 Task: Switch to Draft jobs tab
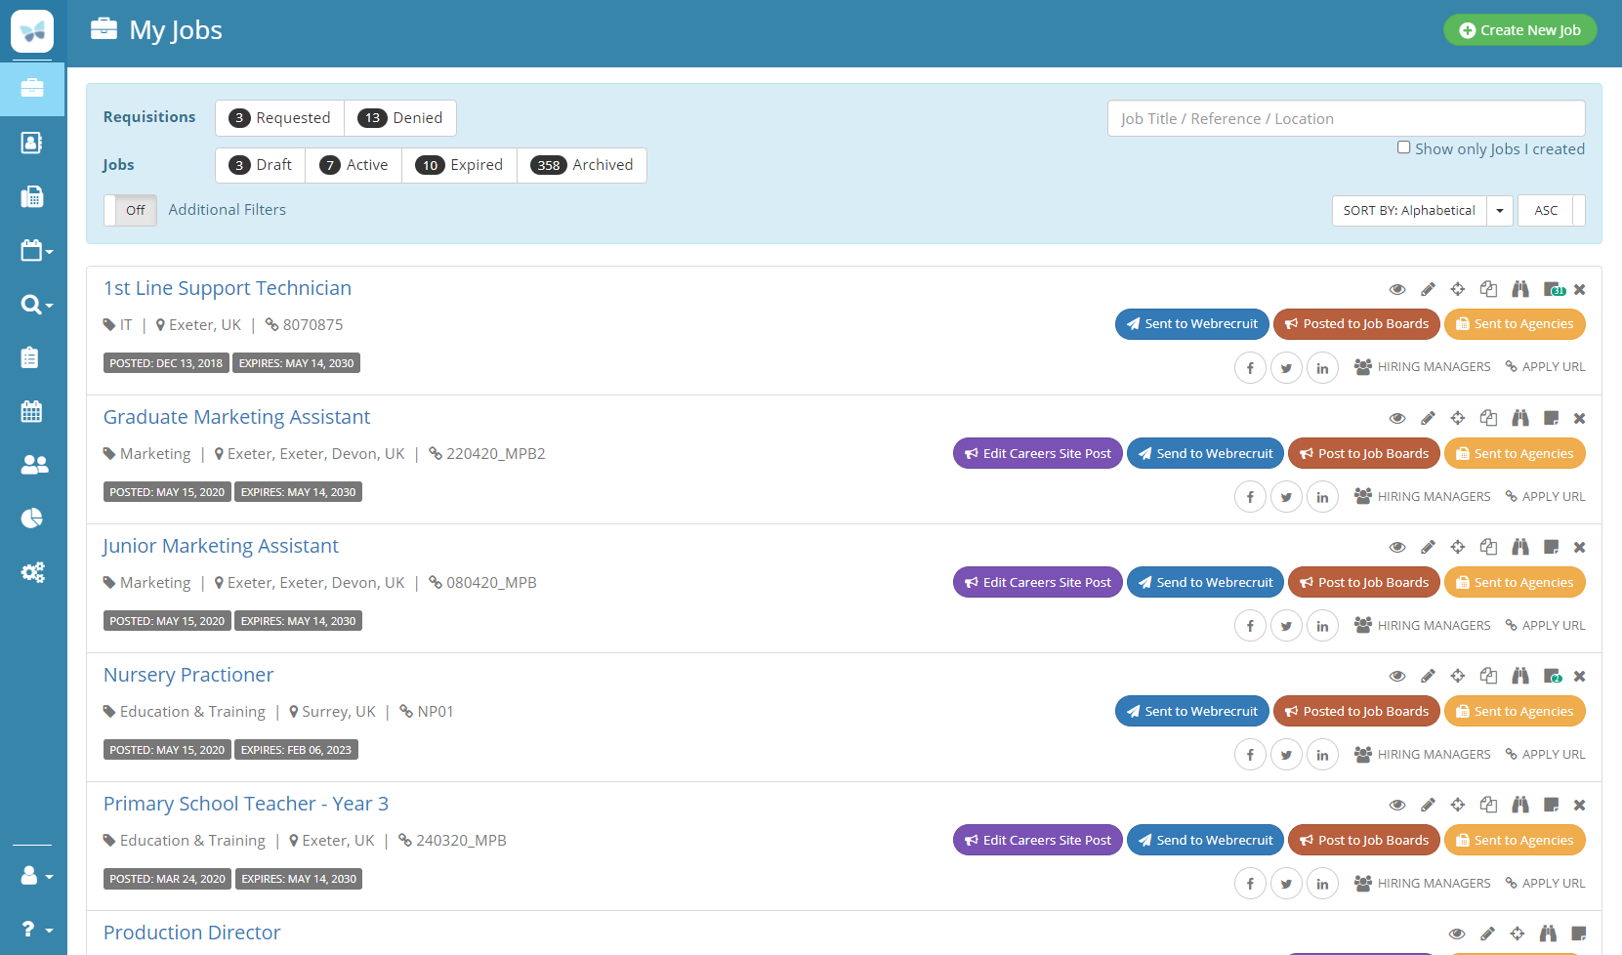pyautogui.click(x=261, y=165)
